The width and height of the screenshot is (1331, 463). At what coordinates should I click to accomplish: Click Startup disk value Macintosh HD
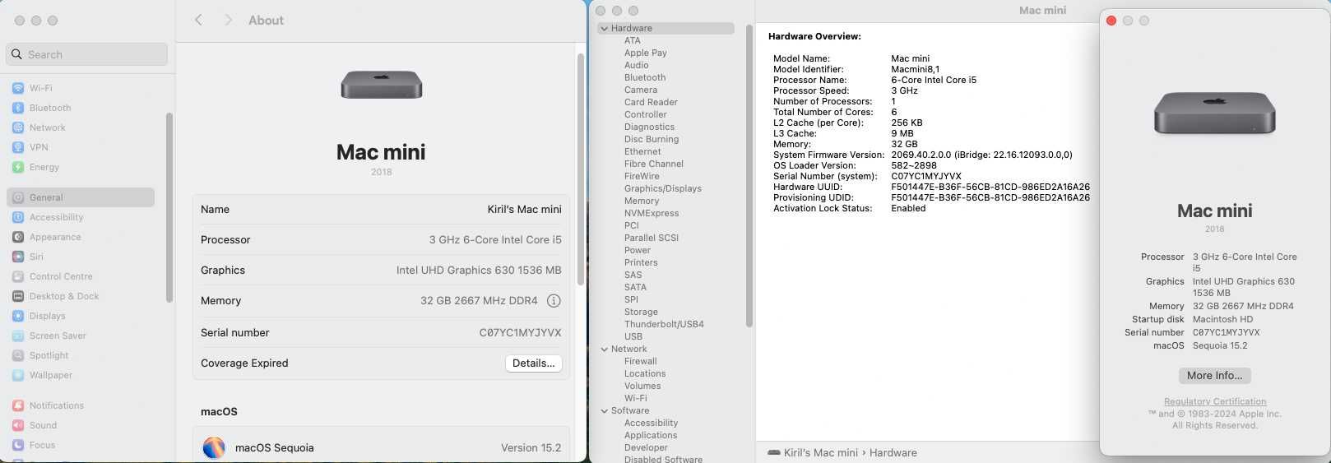(x=1222, y=319)
